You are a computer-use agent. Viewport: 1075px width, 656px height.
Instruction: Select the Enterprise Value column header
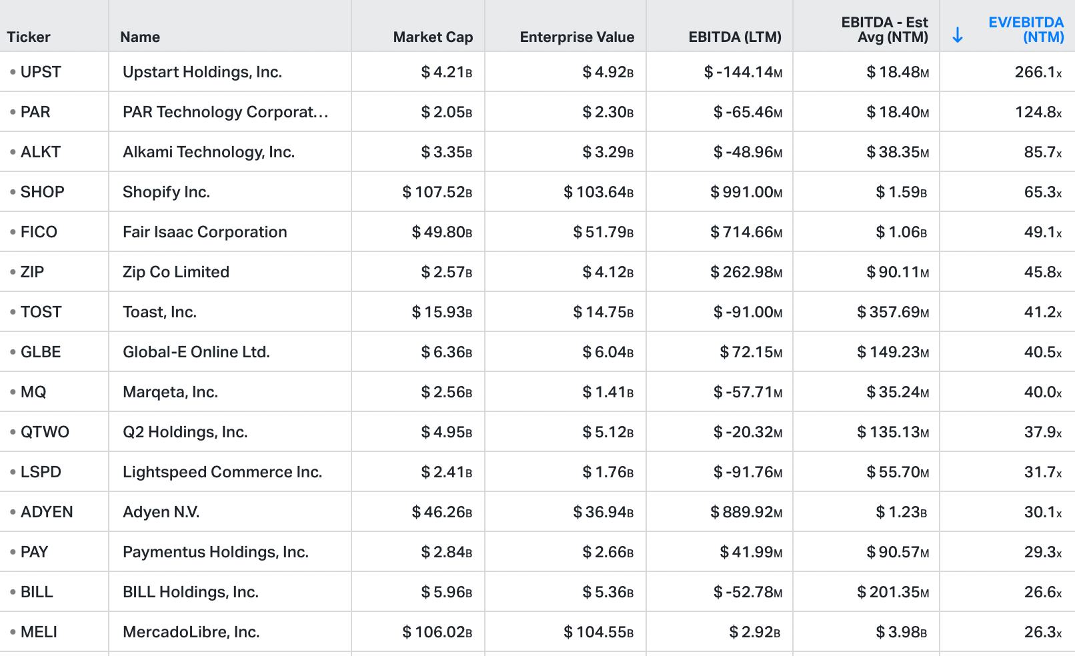click(577, 37)
